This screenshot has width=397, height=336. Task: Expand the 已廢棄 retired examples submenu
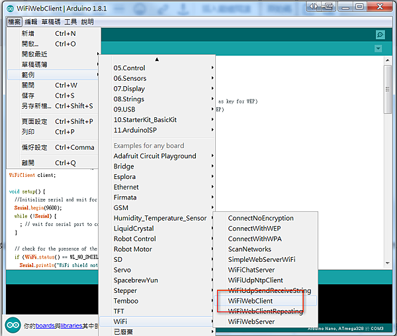click(157, 331)
